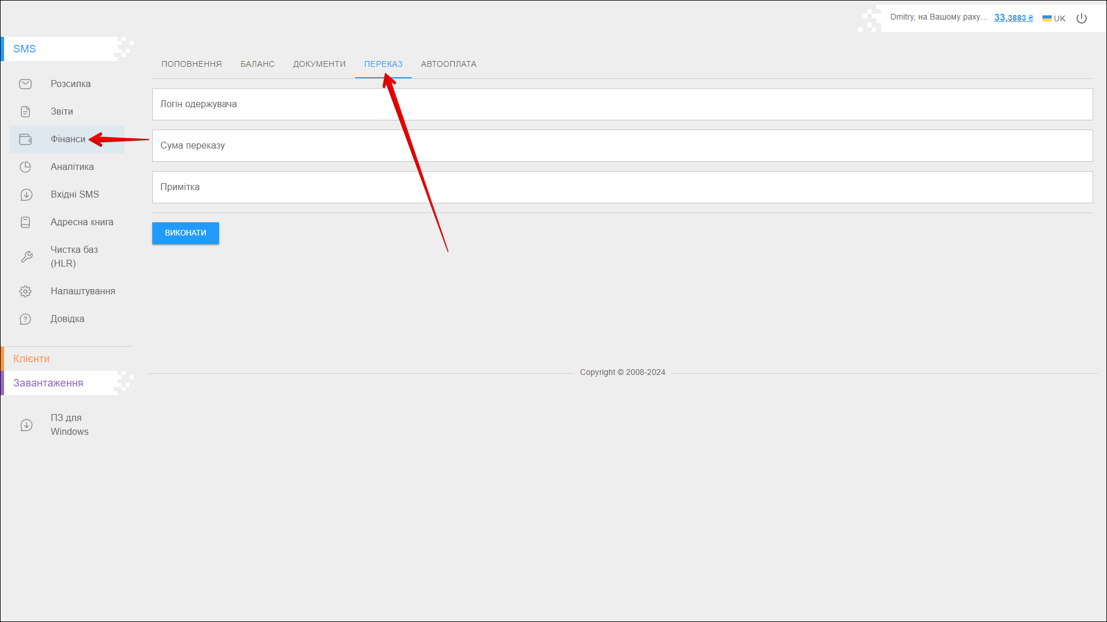Click the wallet icon for Фінанси
This screenshot has height=622, width=1107.
tap(25, 139)
